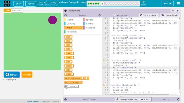Click the Remix button

(x=30, y=4)
